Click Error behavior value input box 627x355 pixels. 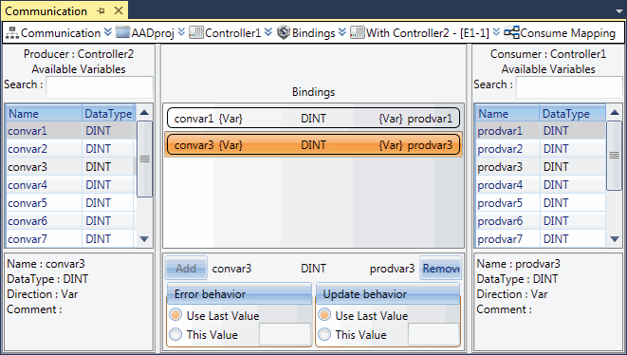coord(285,334)
